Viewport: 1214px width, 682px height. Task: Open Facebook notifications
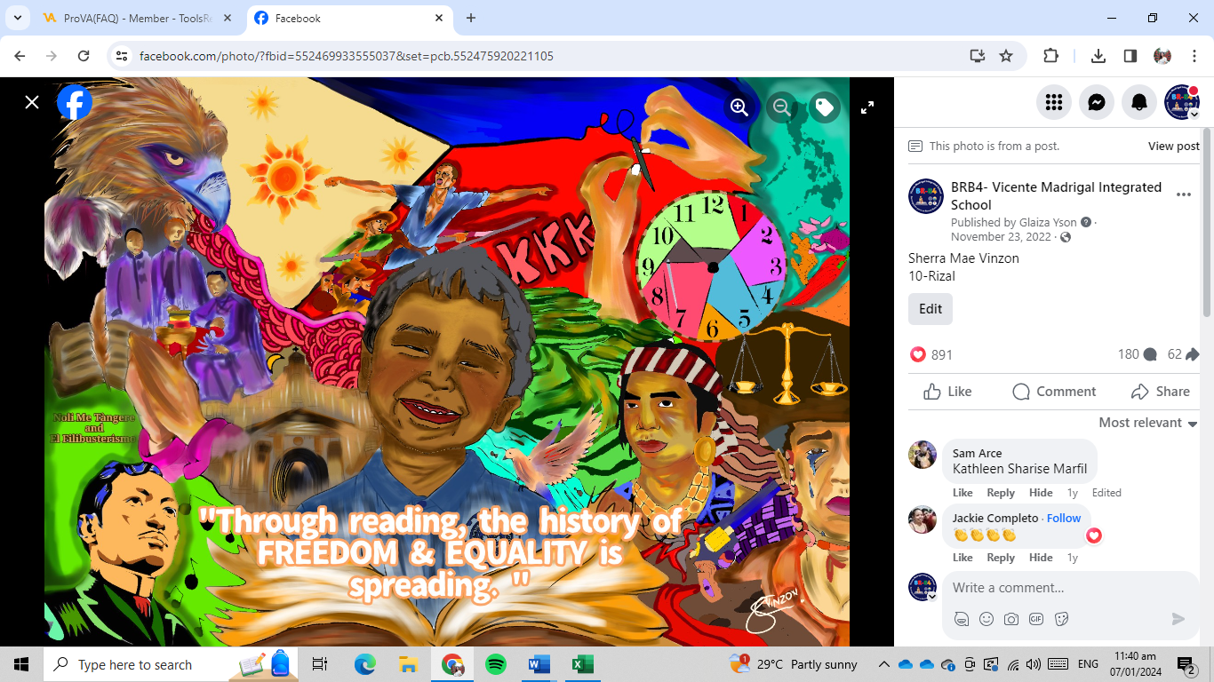point(1138,102)
